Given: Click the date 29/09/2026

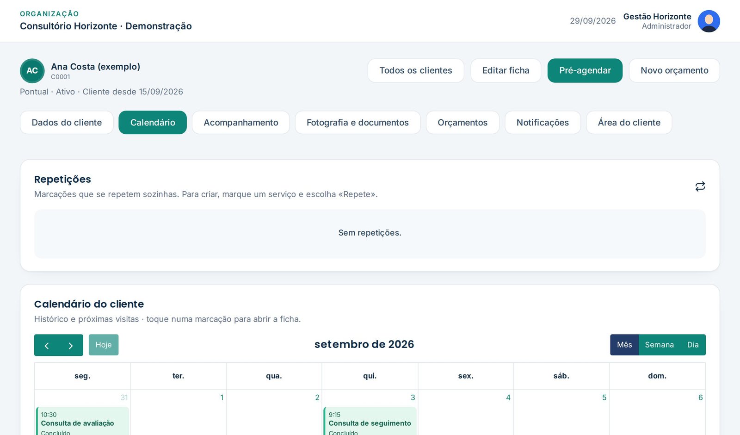Looking at the screenshot, I should click(592, 21).
